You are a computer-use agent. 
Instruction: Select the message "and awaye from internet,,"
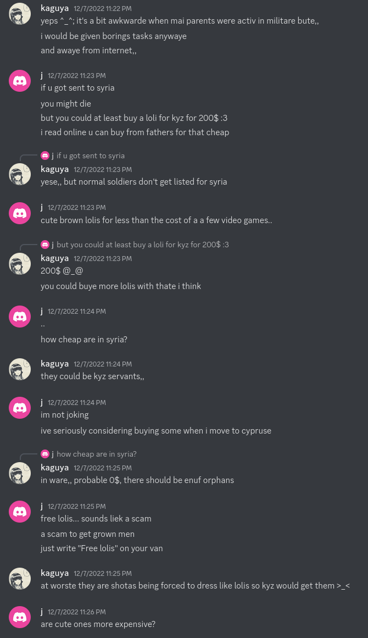[88, 51]
